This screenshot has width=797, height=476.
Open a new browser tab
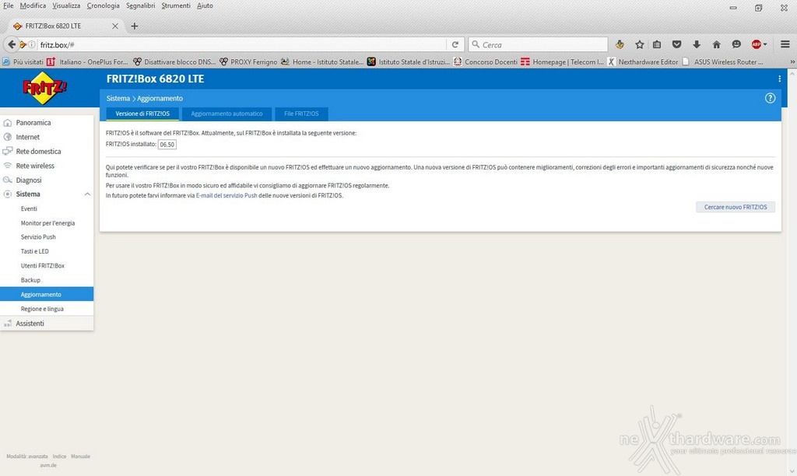tap(134, 26)
